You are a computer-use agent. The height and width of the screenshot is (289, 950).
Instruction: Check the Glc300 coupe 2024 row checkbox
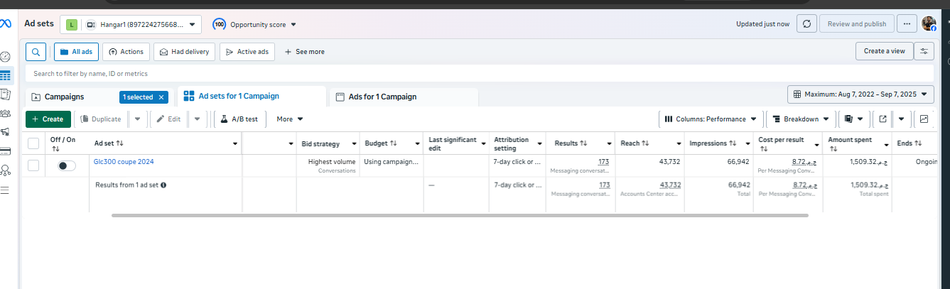pos(33,165)
